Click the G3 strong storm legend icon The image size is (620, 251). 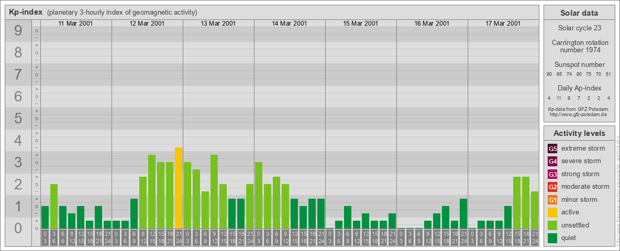552,174
